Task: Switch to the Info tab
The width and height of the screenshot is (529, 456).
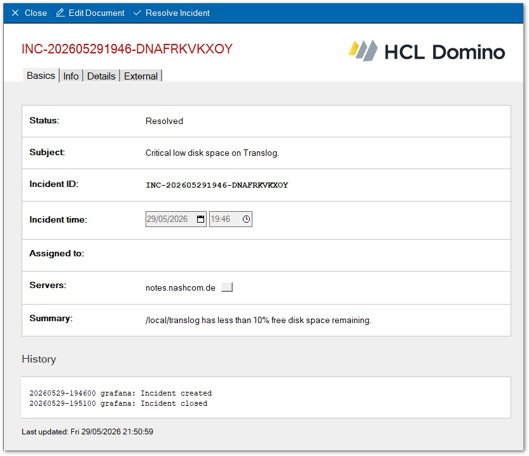Action: 71,76
